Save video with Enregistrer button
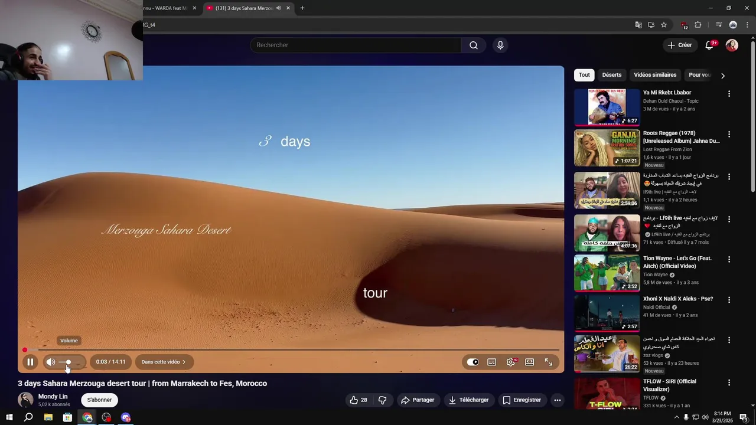 coord(522,400)
